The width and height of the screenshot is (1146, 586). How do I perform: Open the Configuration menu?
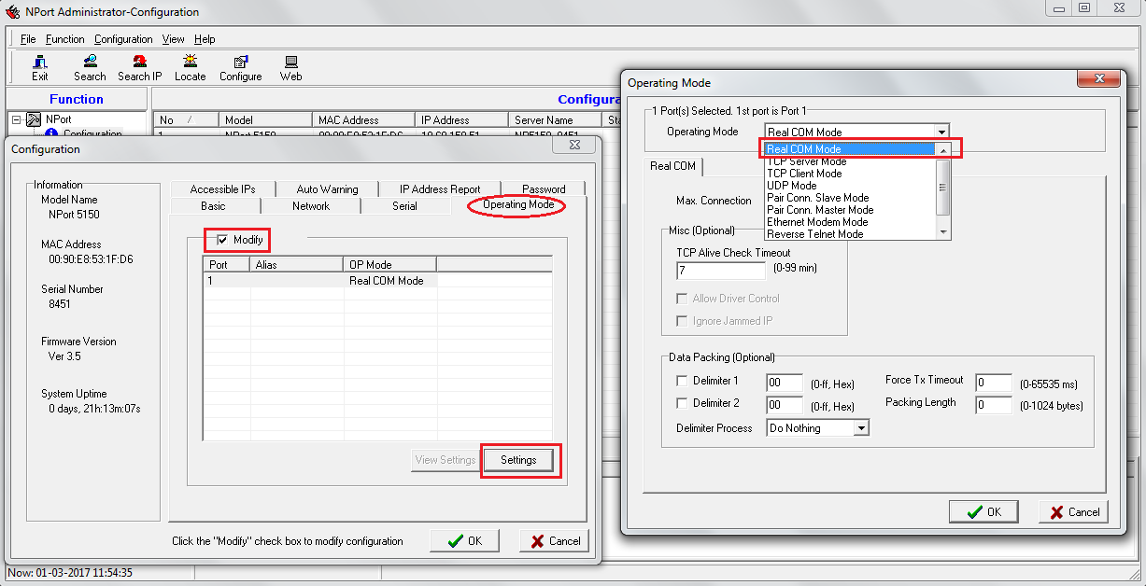pyautogui.click(x=123, y=39)
